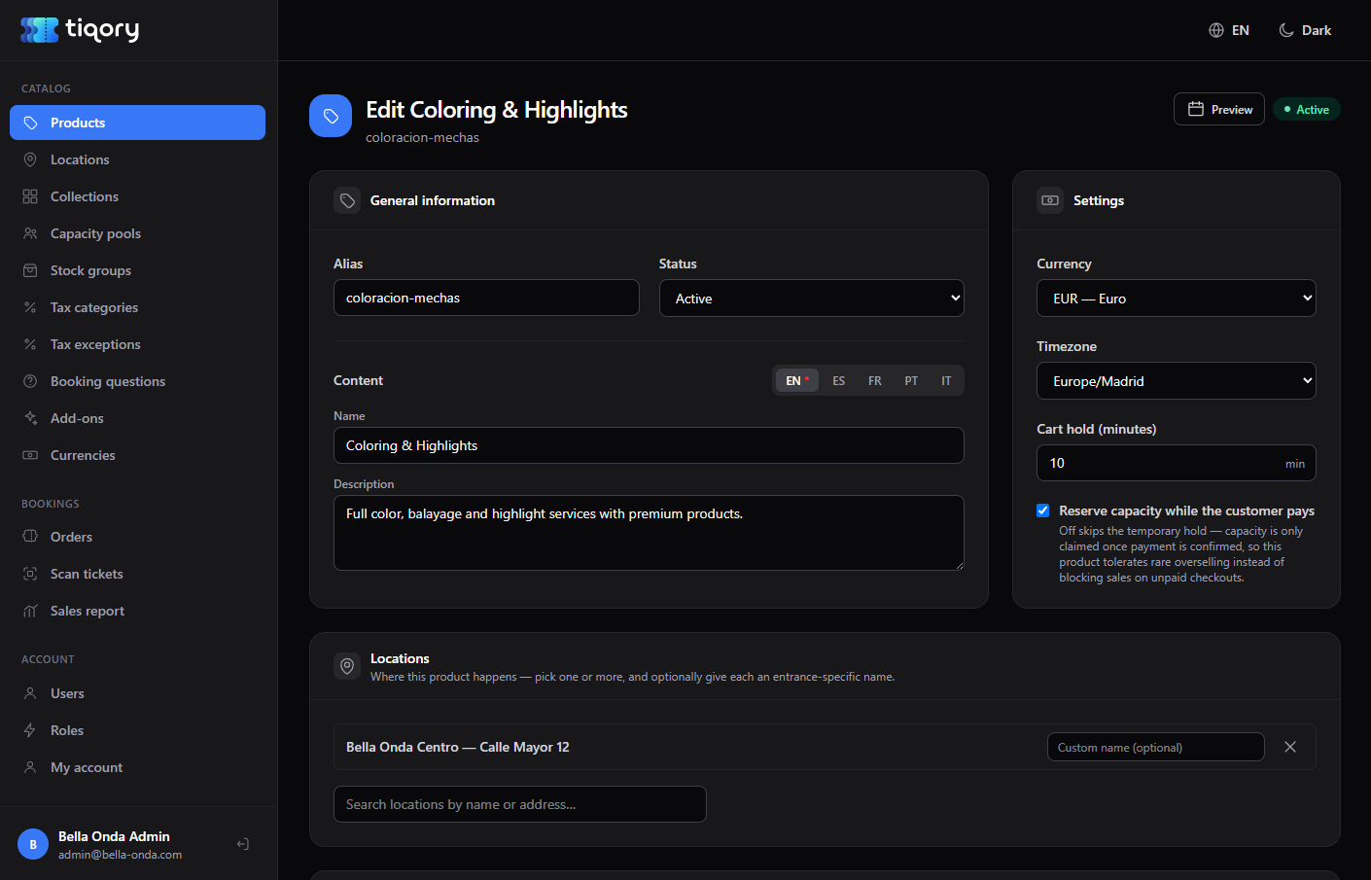Click the globe language icon

tap(1216, 30)
